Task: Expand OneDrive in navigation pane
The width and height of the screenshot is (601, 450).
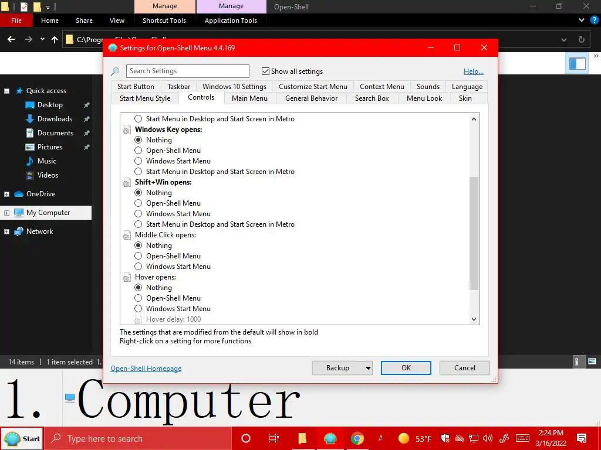Action: (x=6, y=194)
